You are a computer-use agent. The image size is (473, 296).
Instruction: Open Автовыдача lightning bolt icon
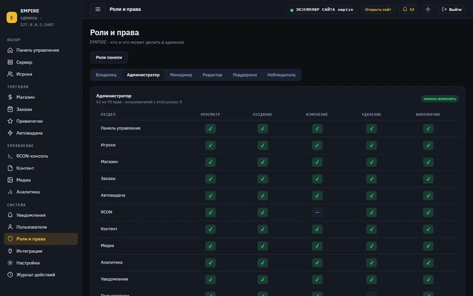[x=10, y=133]
